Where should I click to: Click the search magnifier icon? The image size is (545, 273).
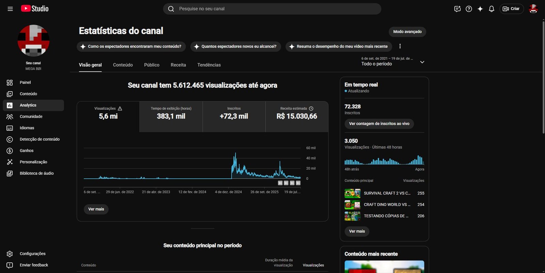pos(171,9)
